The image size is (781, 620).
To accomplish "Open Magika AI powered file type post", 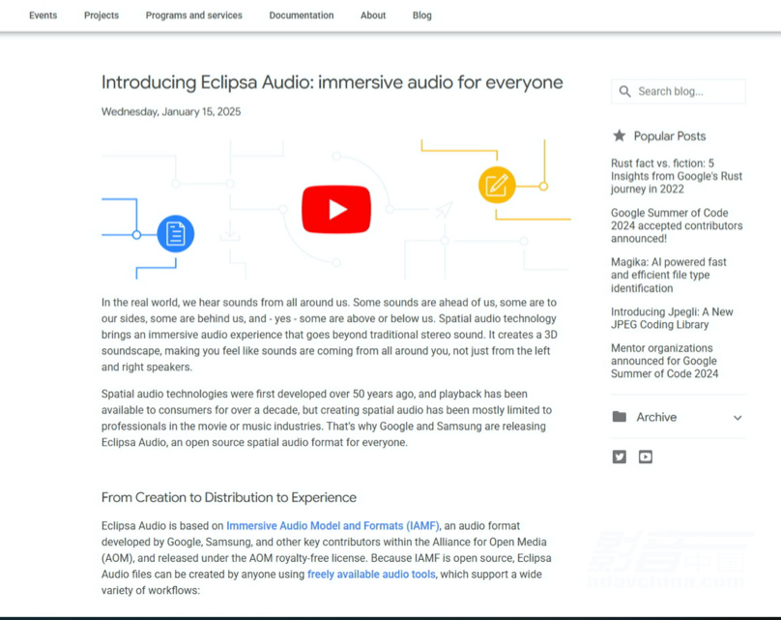I will (669, 275).
